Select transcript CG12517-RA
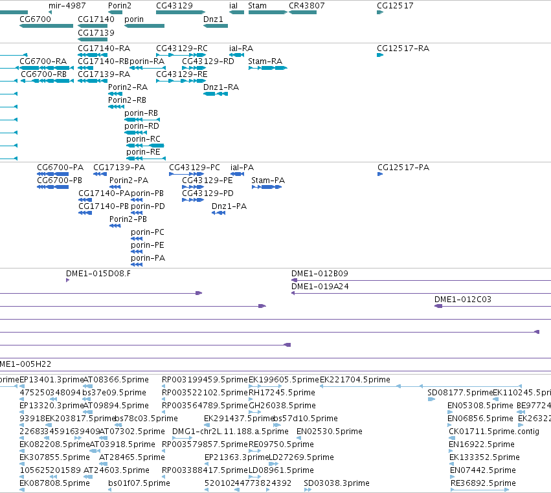551x493 pixels. tap(403, 48)
